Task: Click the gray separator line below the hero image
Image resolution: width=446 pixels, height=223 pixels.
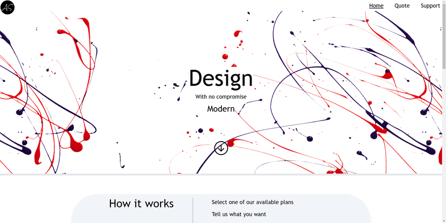Action: point(221,175)
